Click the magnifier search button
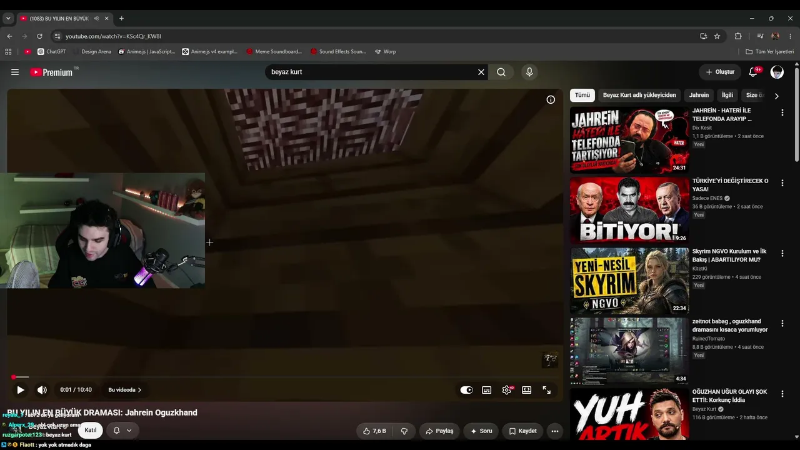Viewport: 800px width, 450px height. [501, 72]
